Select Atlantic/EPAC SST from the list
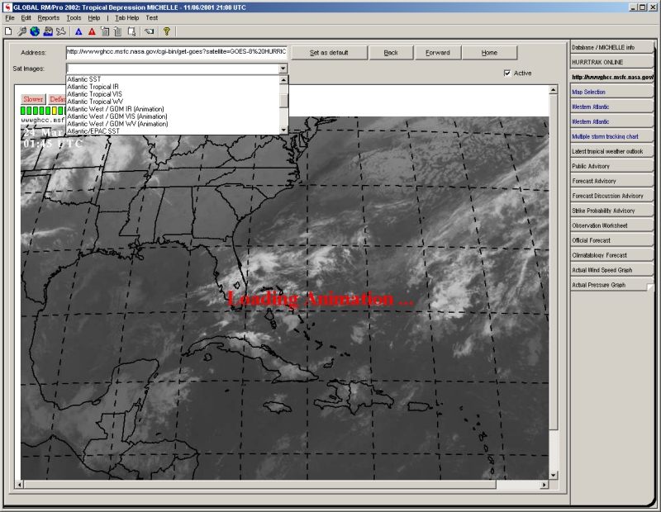This screenshot has width=661, height=512. click(173, 131)
